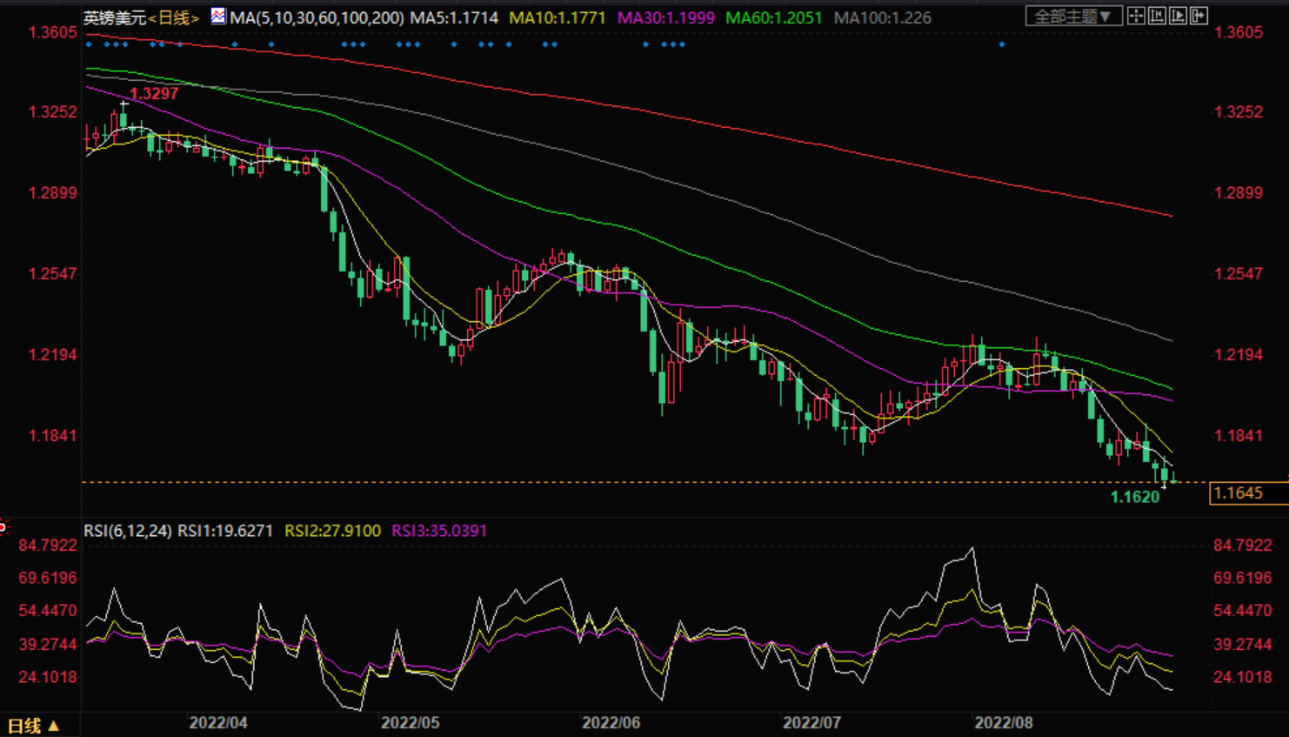Click the lone blue event dot near August

[x=1002, y=44]
